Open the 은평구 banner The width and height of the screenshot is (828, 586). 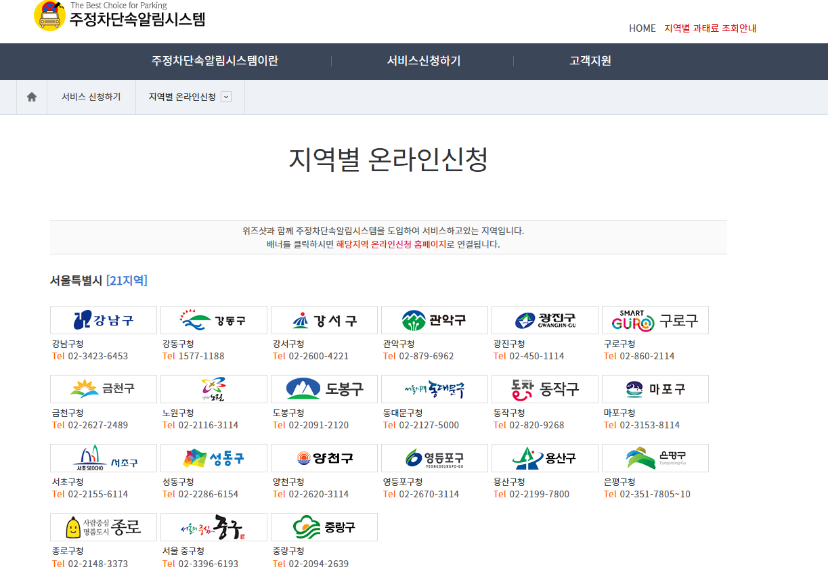[x=655, y=458]
